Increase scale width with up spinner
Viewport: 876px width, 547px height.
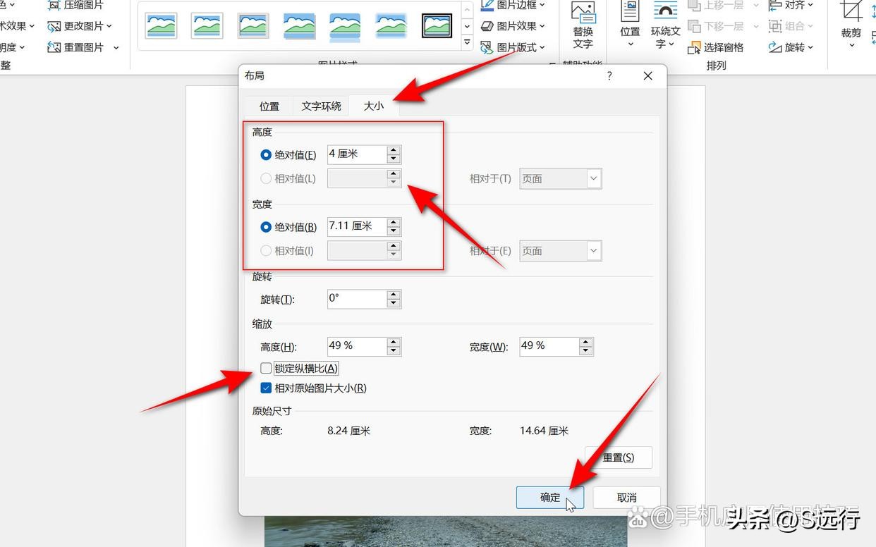585,342
